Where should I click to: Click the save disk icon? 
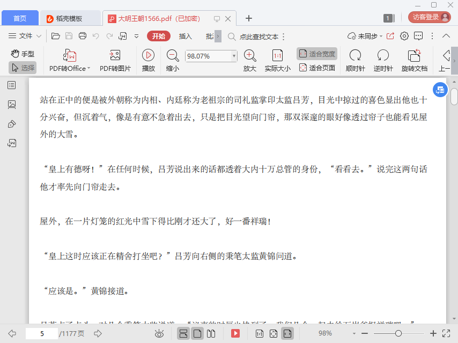click(x=69, y=36)
